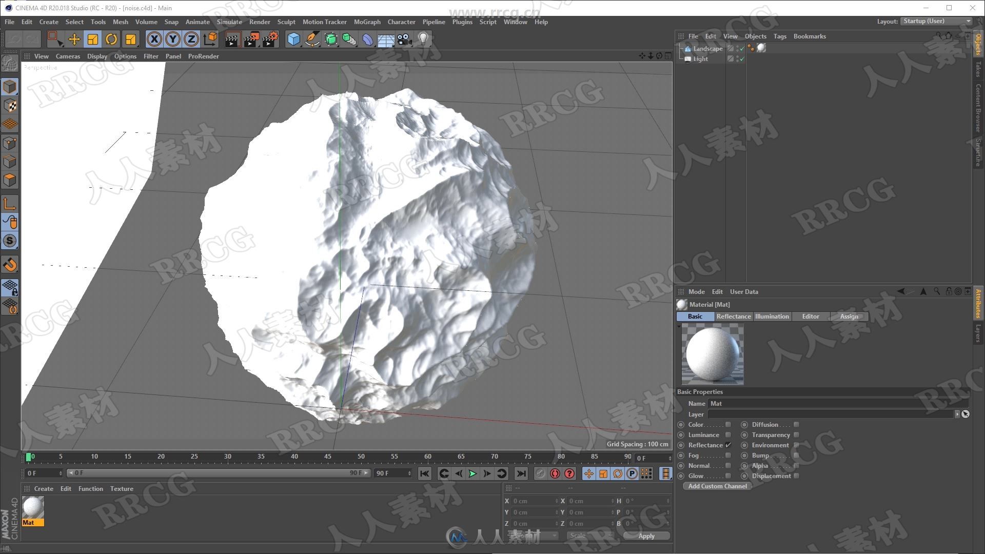Click the timeline preview range slider bar
The width and height of the screenshot is (985, 554).
(x=219, y=473)
